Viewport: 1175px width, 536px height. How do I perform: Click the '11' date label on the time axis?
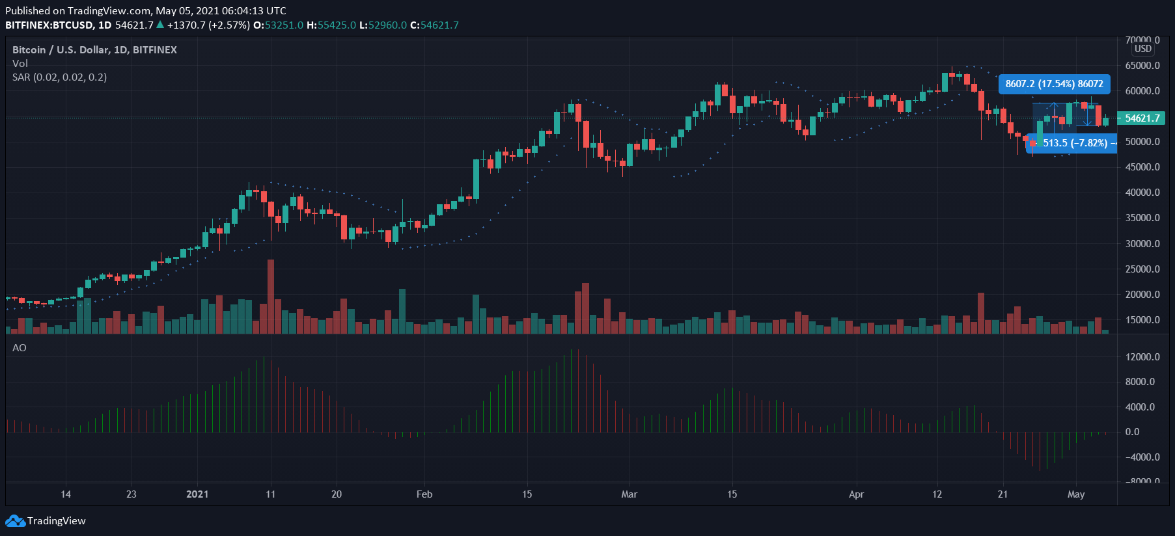pyautogui.click(x=271, y=494)
